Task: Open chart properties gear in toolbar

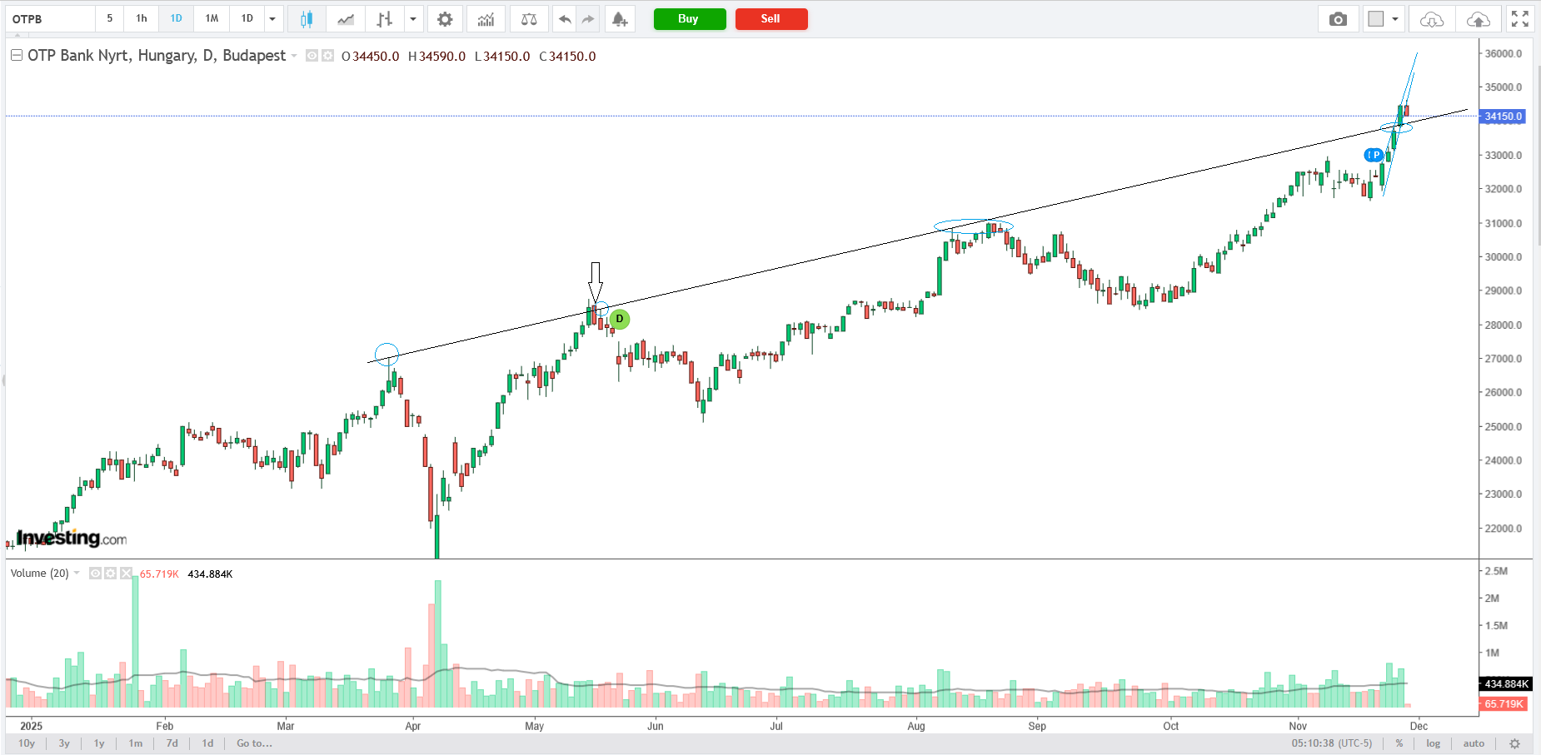Action: point(445,19)
